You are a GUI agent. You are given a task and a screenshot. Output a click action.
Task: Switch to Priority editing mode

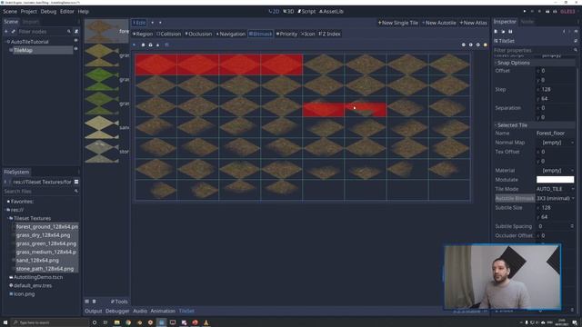(x=286, y=34)
